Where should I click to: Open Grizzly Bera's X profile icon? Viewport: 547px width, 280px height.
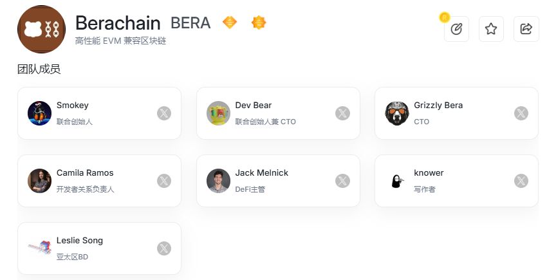(521, 113)
